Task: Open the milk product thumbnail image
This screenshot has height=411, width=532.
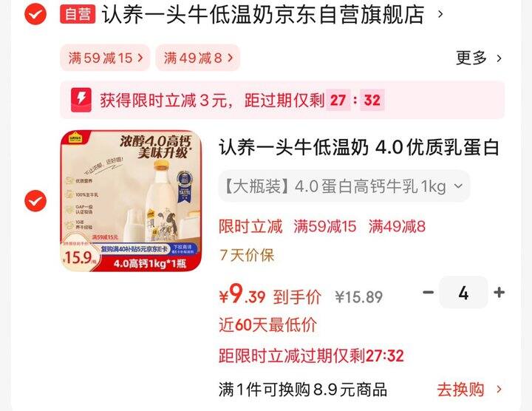Action: tap(131, 201)
